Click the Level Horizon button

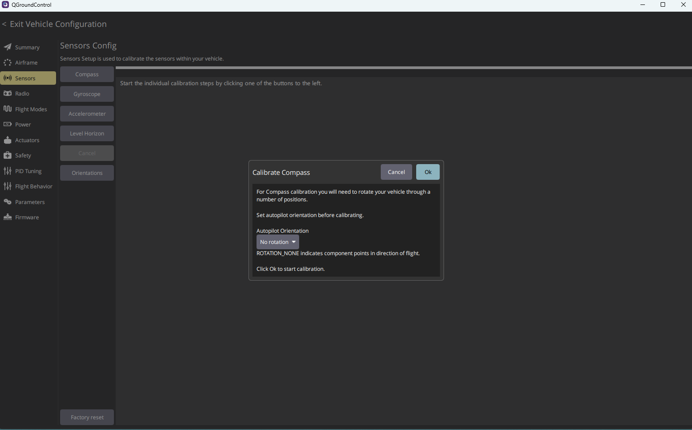pyautogui.click(x=87, y=134)
